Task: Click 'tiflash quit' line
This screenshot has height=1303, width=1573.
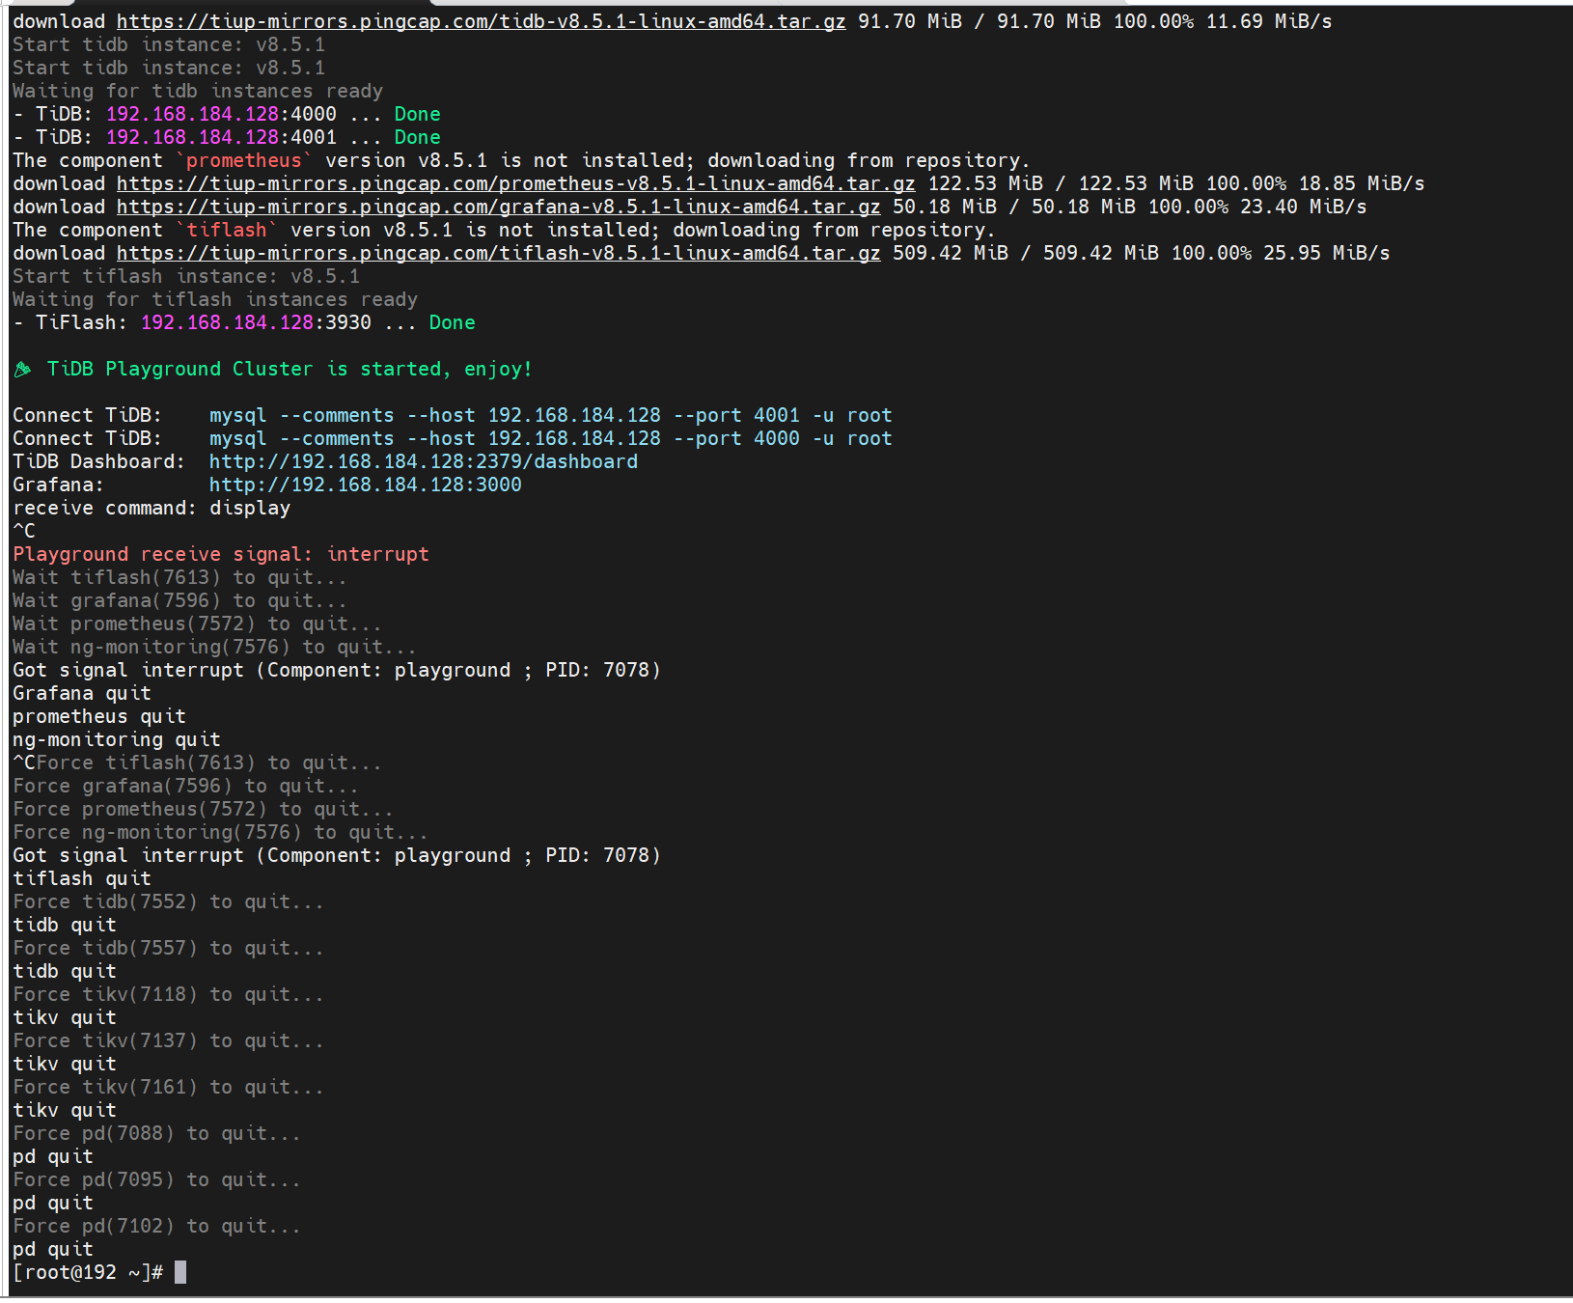Action: tap(81, 878)
